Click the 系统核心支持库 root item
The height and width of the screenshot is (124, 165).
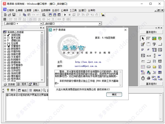point(15,32)
